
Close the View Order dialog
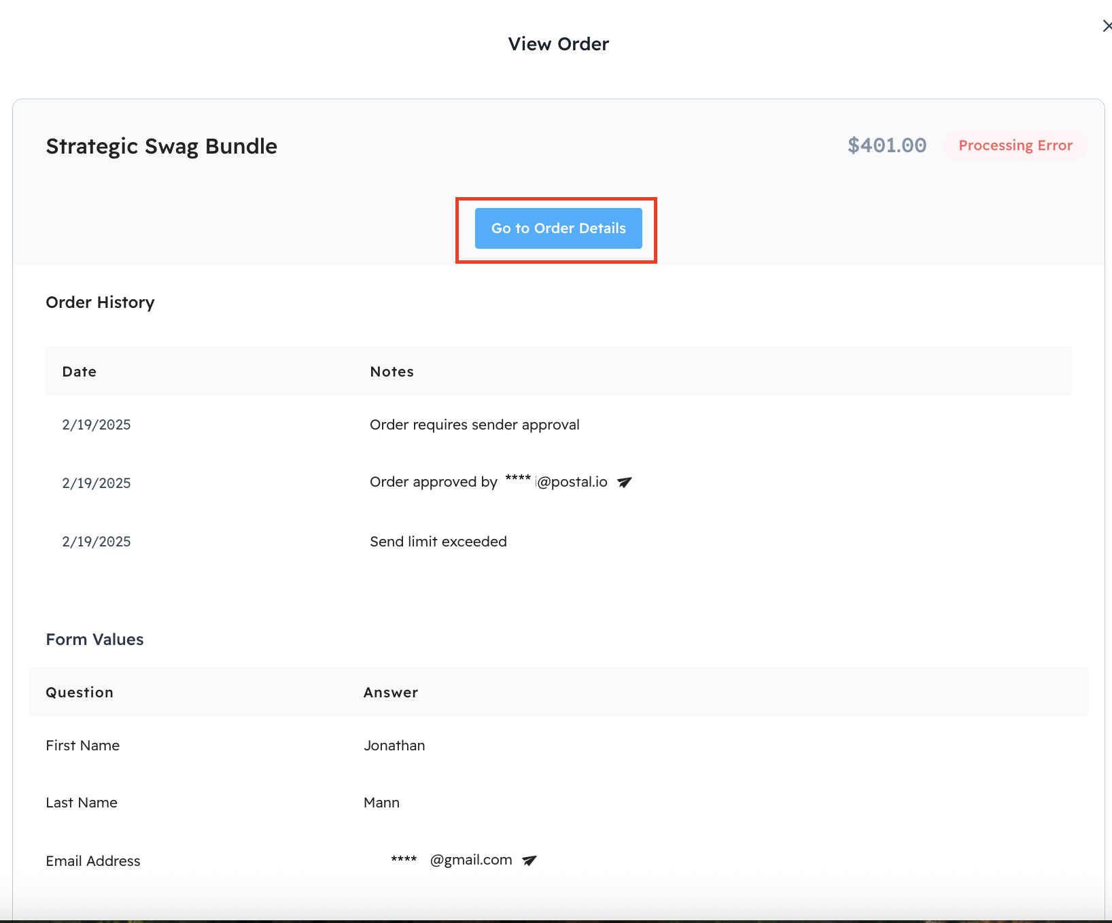point(1106,26)
